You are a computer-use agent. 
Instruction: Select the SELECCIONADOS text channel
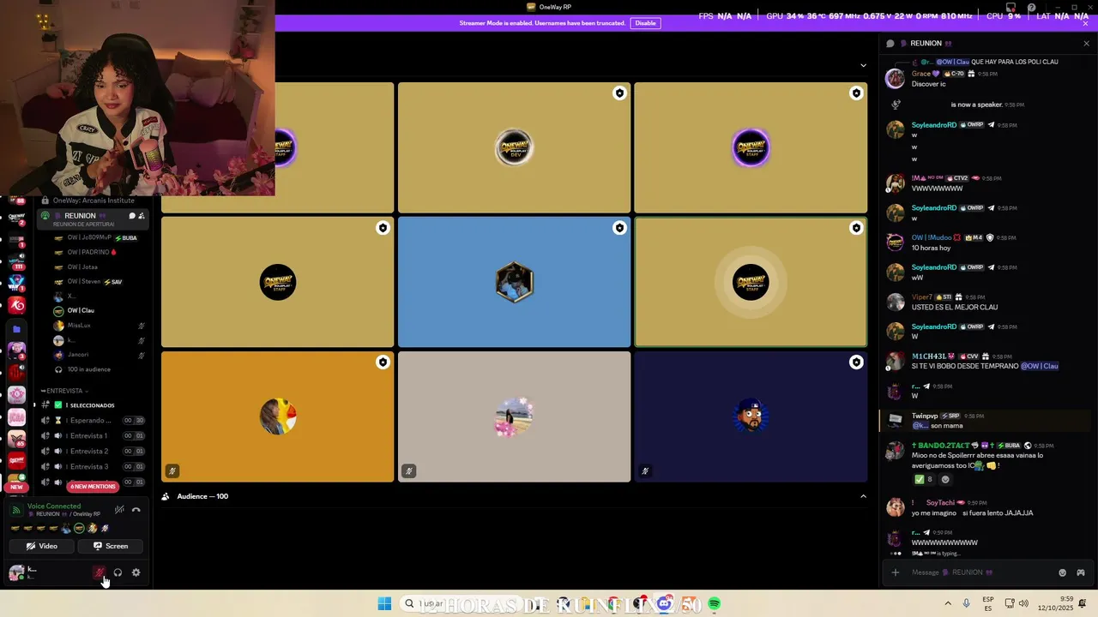[93, 405]
